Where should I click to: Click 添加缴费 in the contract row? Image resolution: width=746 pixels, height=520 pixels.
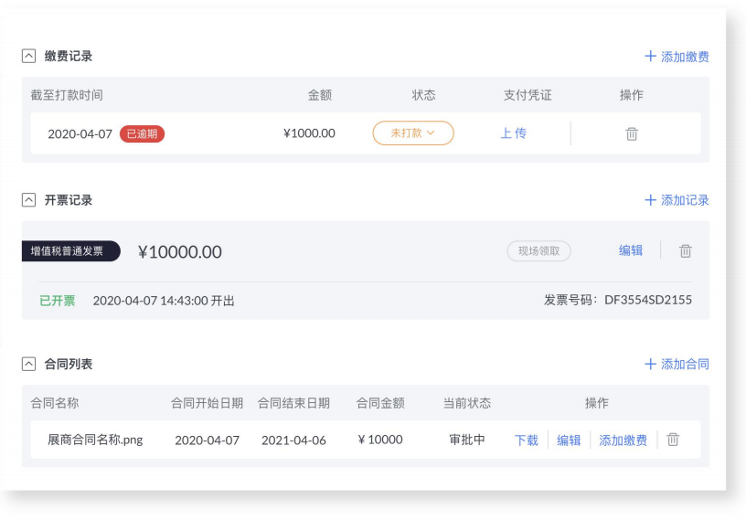(x=623, y=440)
